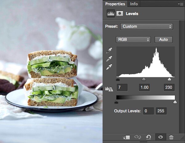Toggle layer visibility eye icon
Viewport: 185px width, 143px height.
[x=161, y=137]
